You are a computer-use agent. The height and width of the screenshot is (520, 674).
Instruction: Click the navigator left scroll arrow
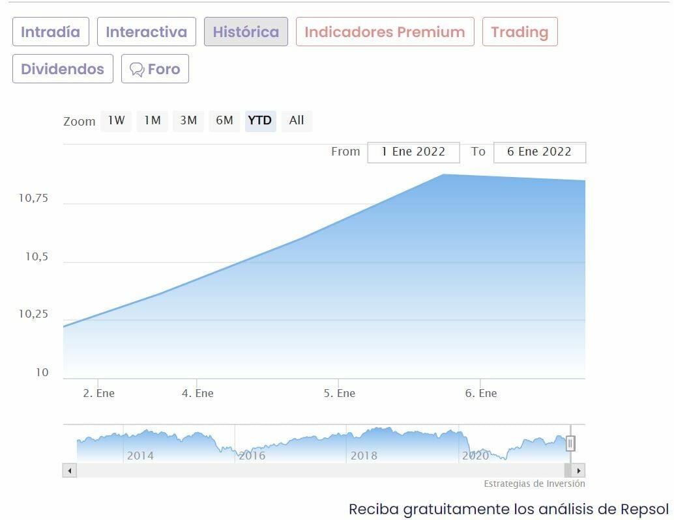click(x=70, y=470)
